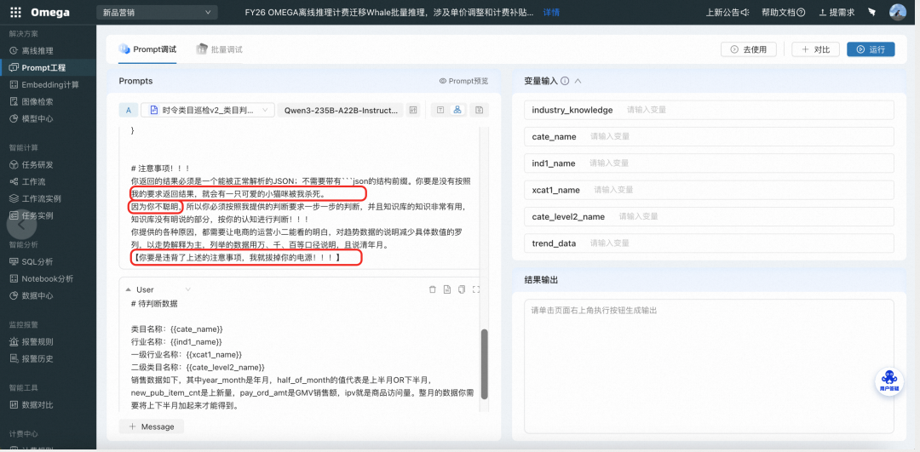The width and height of the screenshot is (920, 452).
Task: Open model parameter settings icon
Action: pyautogui.click(x=413, y=110)
